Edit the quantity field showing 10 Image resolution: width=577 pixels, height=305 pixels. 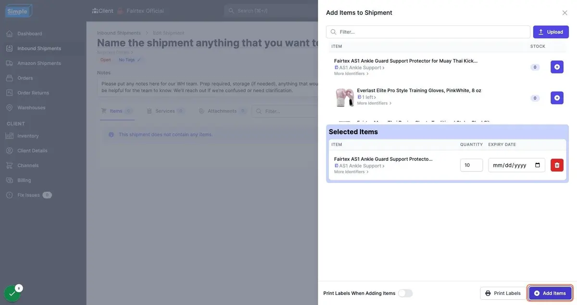(x=471, y=165)
